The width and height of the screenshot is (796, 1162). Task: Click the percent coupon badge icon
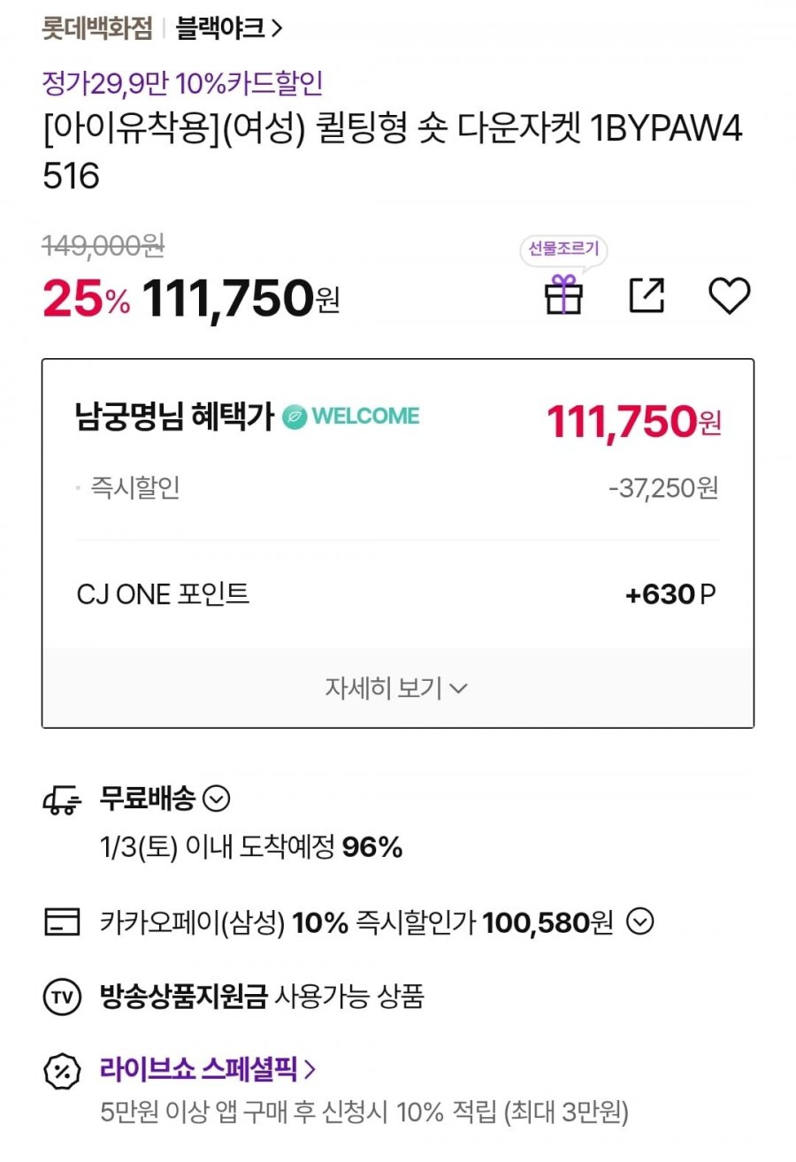point(62,1071)
